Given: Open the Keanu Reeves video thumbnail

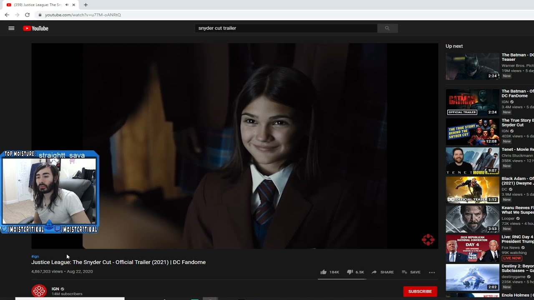Looking at the screenshot, I should pos(472,219).
